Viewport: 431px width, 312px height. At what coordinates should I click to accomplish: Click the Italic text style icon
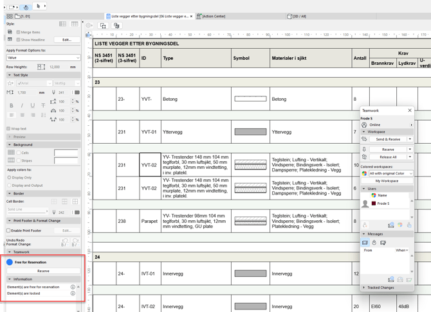[22, 106]
